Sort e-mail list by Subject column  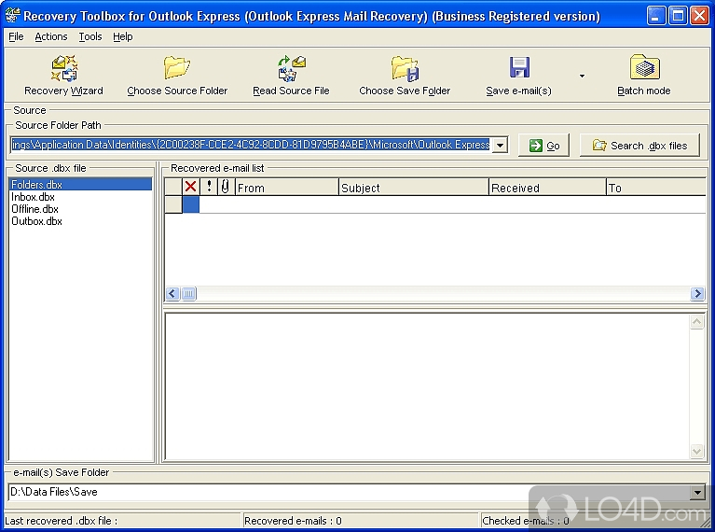[413, 188]
